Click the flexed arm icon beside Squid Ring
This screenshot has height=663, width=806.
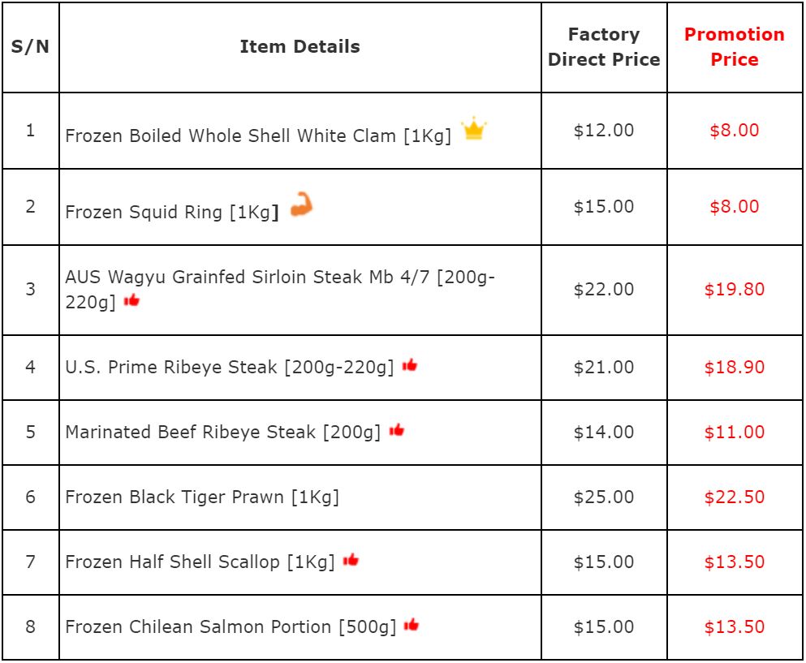(302, 204)
